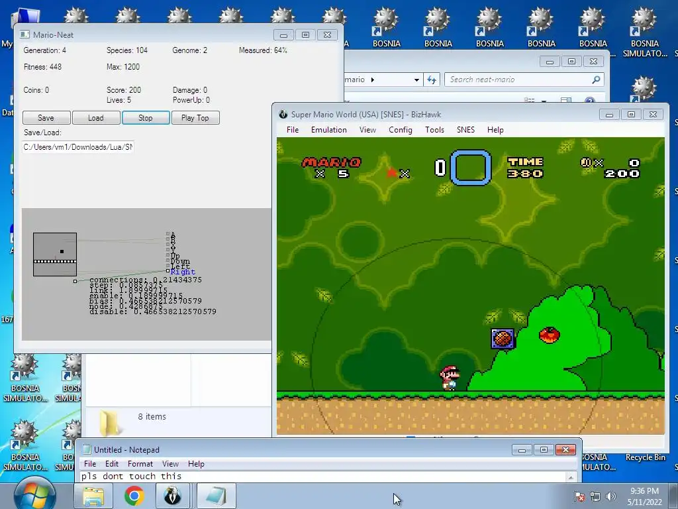Open BizHawk File menu

click(293, 130)
